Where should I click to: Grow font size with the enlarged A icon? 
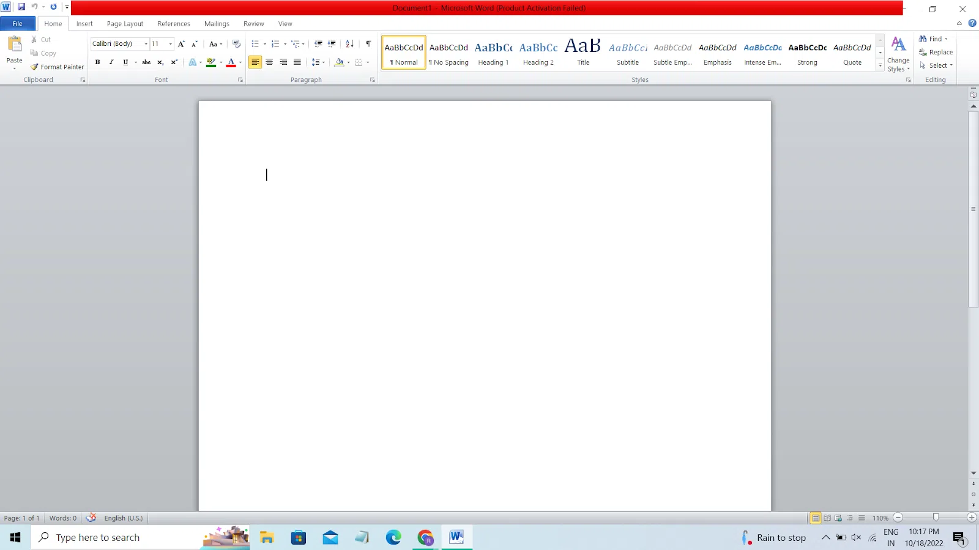pyautogui.click(x=181, y=44)
